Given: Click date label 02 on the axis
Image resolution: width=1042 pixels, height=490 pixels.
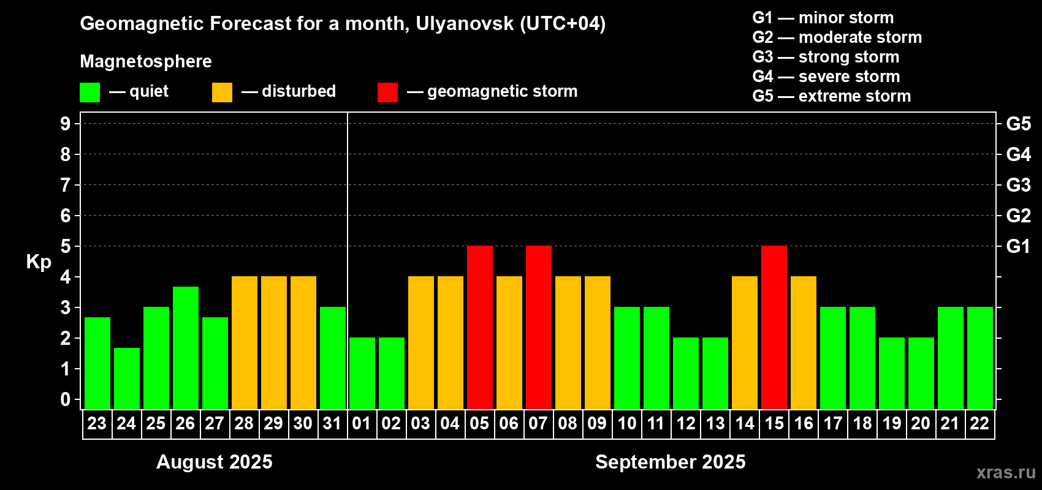Looking at the screenshot, I should [x=391, y=423].
